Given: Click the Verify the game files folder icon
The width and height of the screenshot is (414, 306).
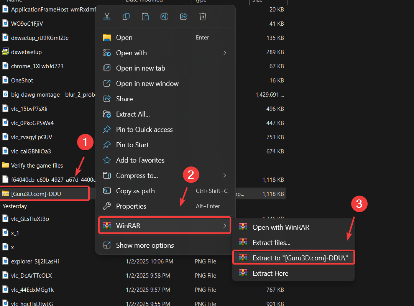Looking at the screenshot, I should click(5, 165).
